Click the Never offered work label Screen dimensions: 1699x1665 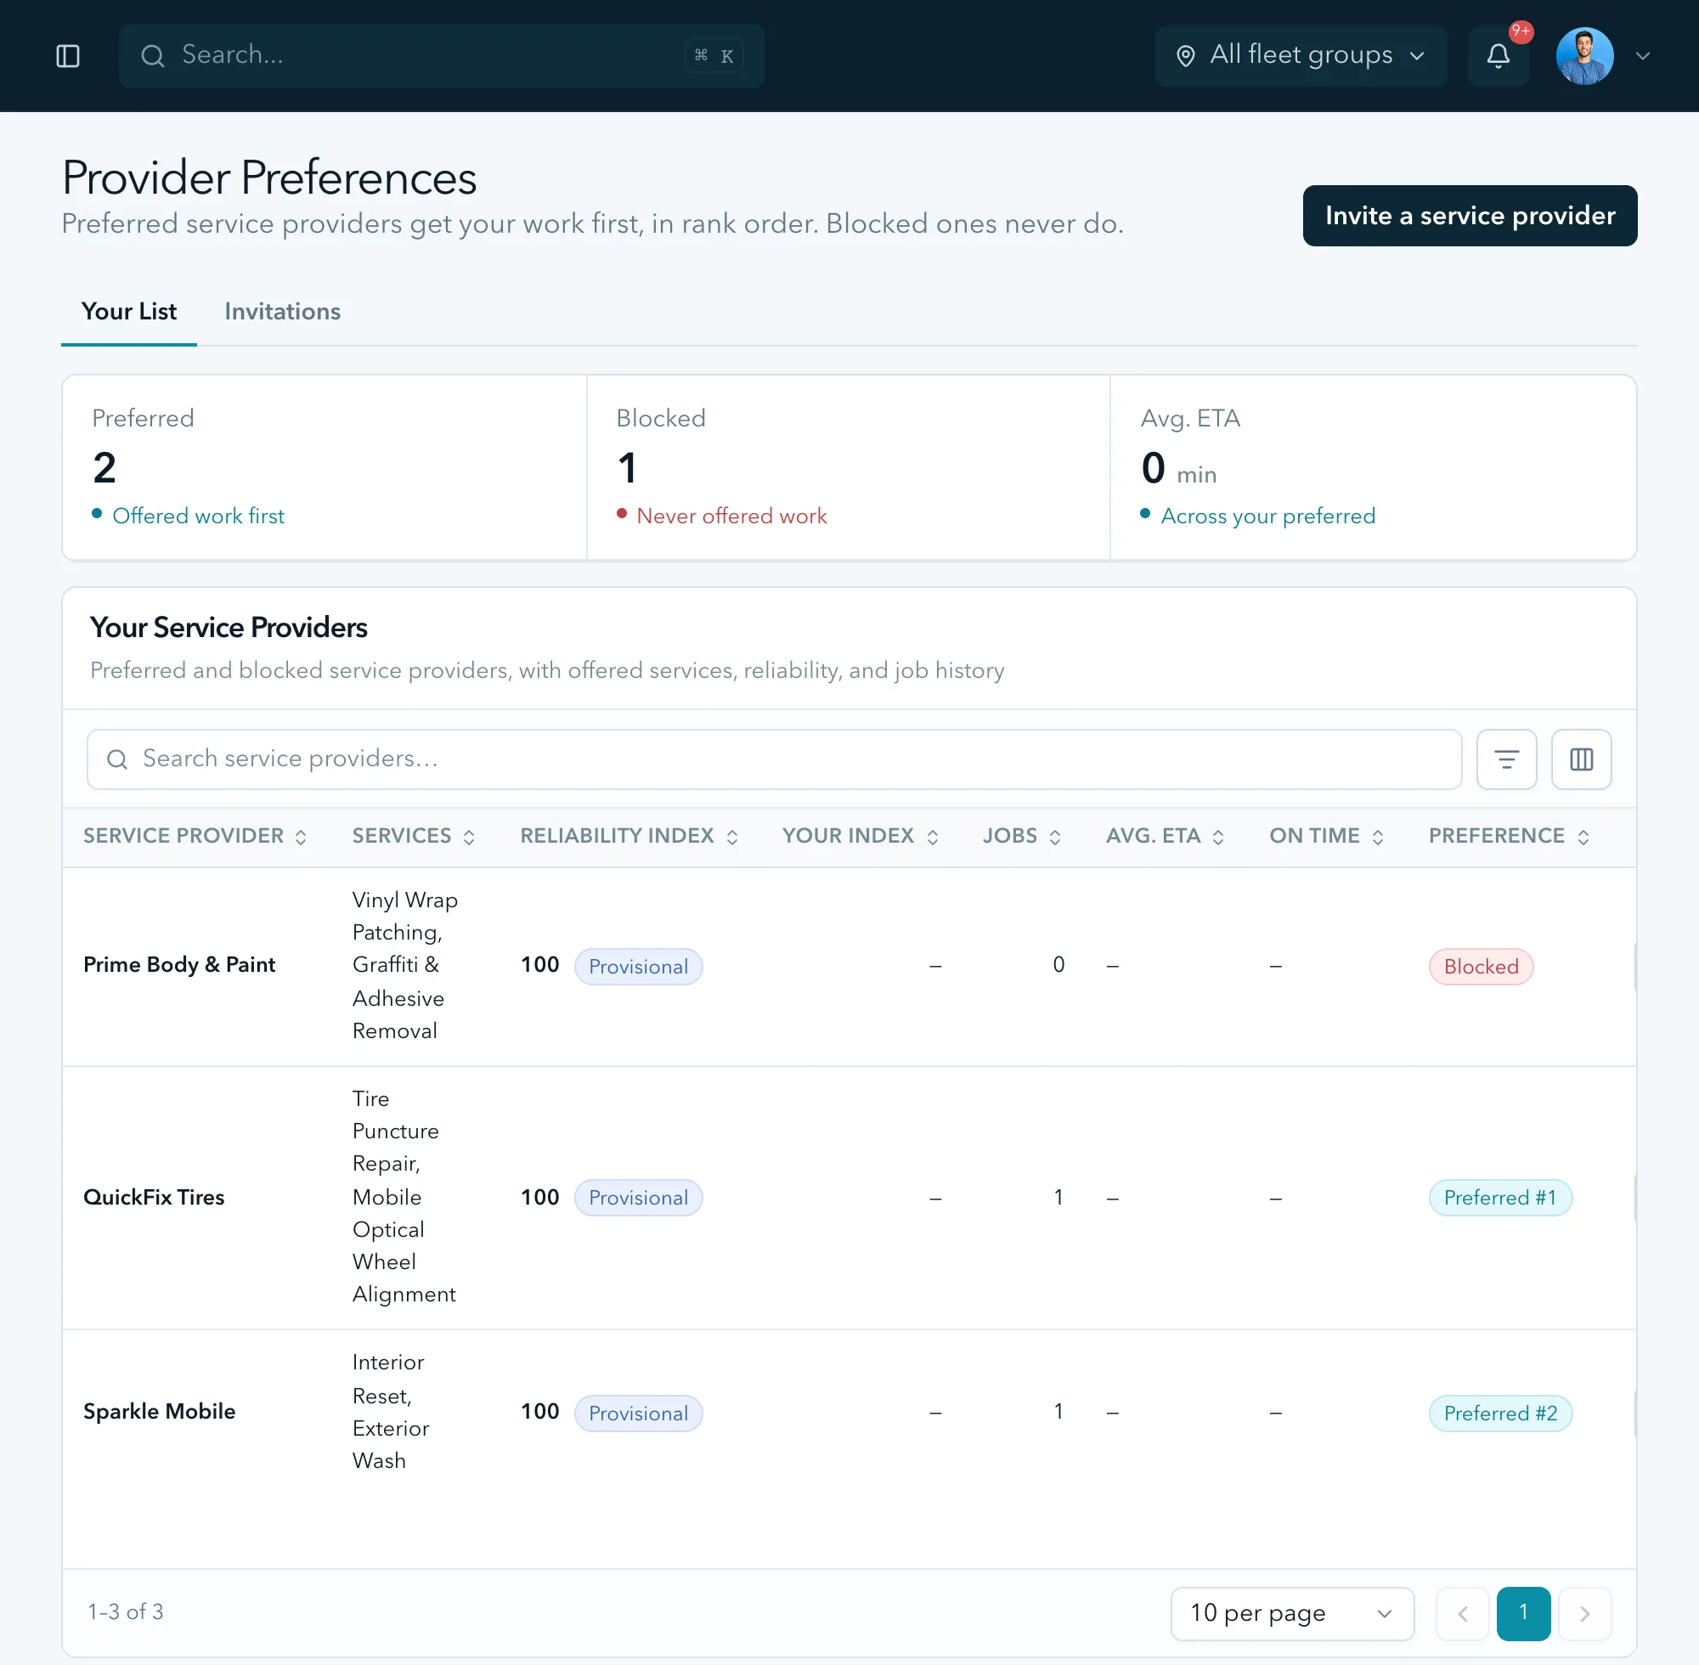click(x=731, y=516)
